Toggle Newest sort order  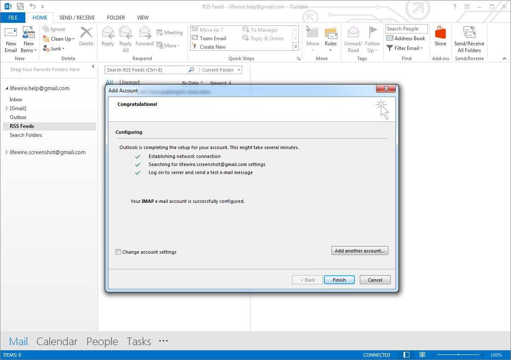[x=221, y=83]
